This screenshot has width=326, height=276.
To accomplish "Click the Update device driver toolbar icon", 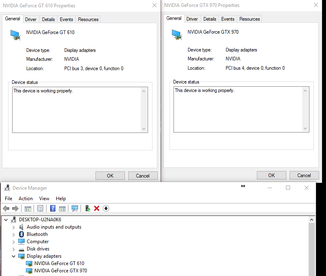I will 88,208.
